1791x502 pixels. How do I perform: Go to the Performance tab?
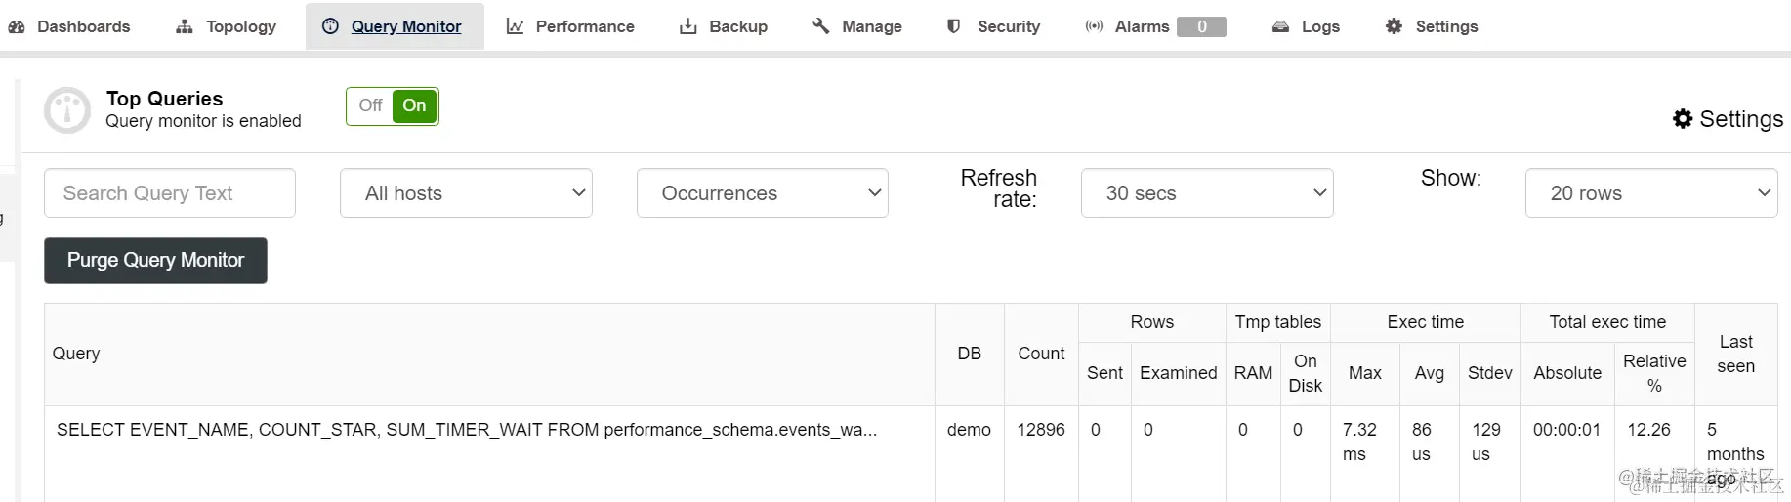[x=584, y=27]
